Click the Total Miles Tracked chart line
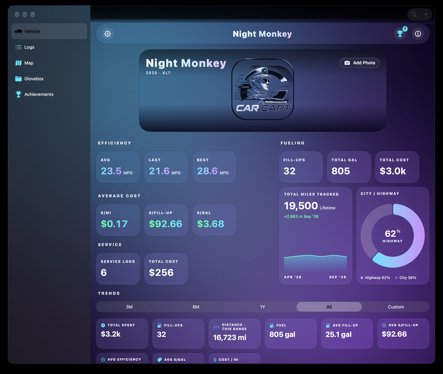This screenshot has width=443, height=374. [x=315, y=256]
